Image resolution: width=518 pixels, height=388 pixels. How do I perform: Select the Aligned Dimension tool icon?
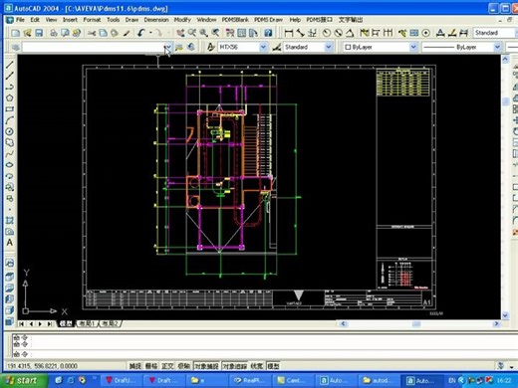click(x=301, y=33)
